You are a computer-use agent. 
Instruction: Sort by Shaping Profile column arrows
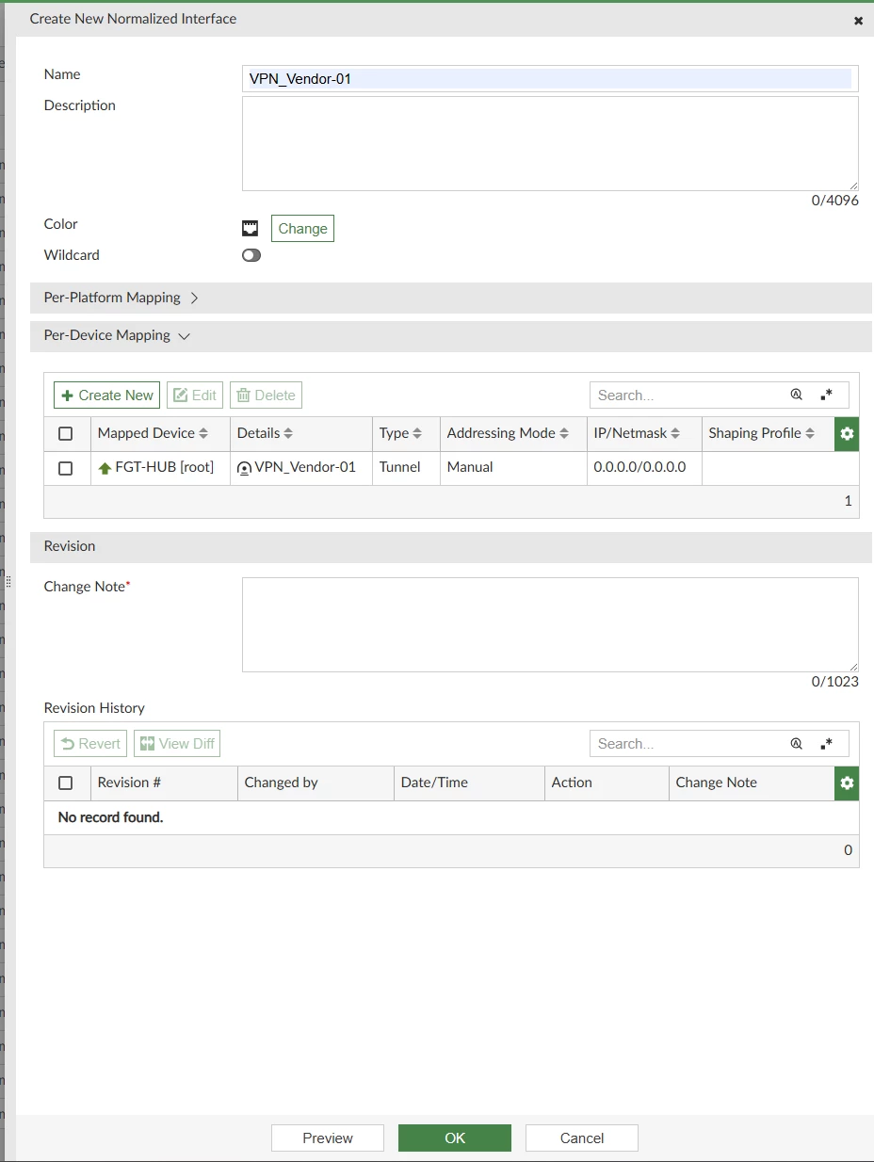pyautogui.click(x=810, y=433)
